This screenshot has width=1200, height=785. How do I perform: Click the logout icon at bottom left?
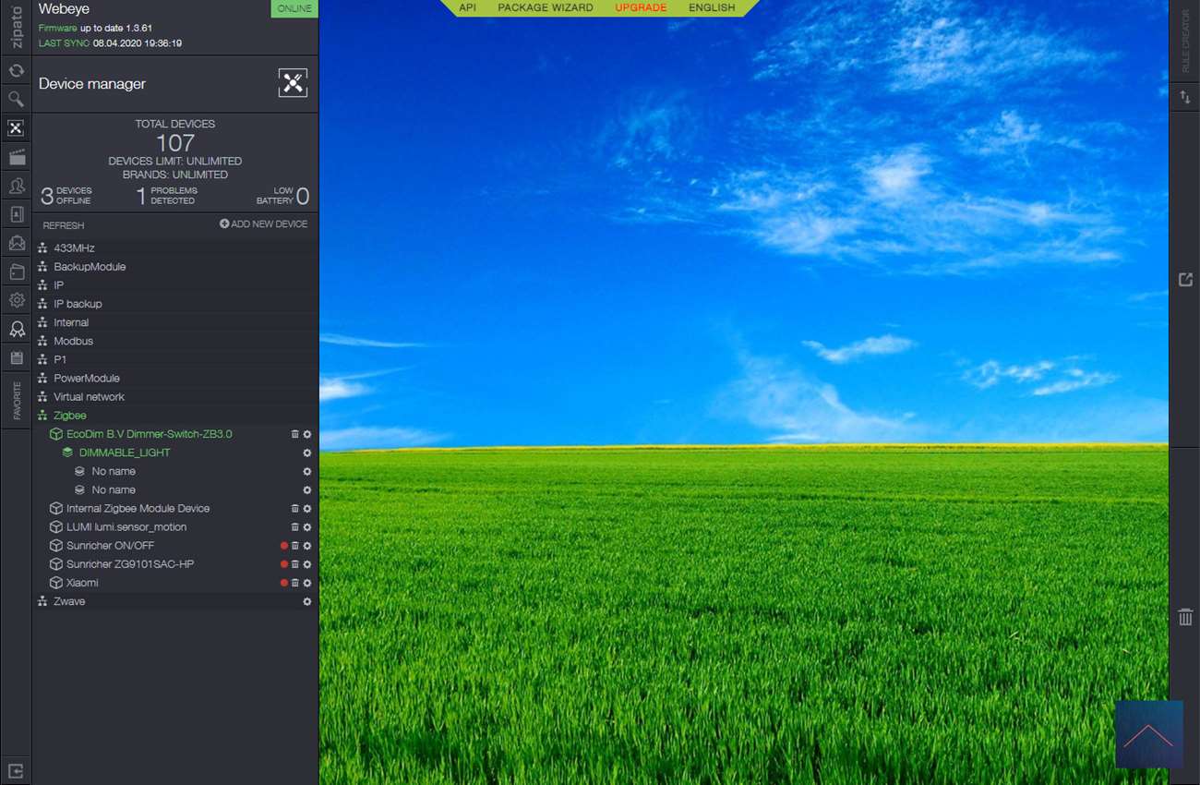click(x=16, y=770)
